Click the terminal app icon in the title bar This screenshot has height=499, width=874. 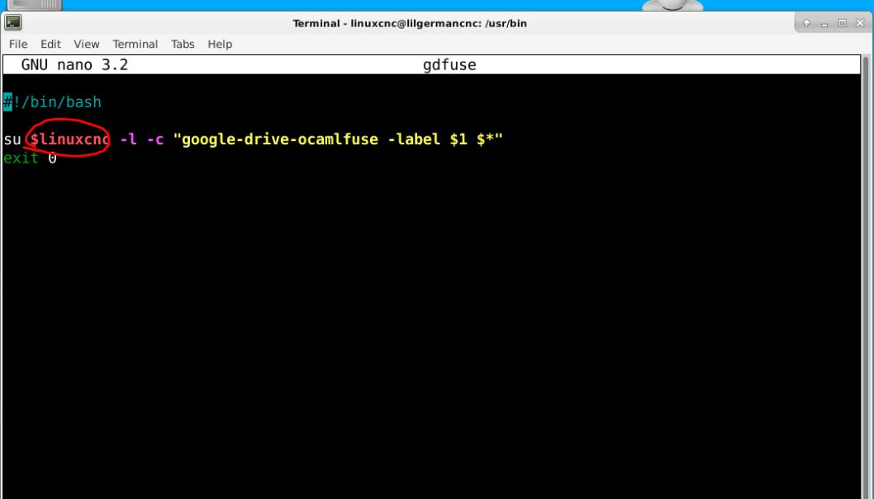pos(13,23)
